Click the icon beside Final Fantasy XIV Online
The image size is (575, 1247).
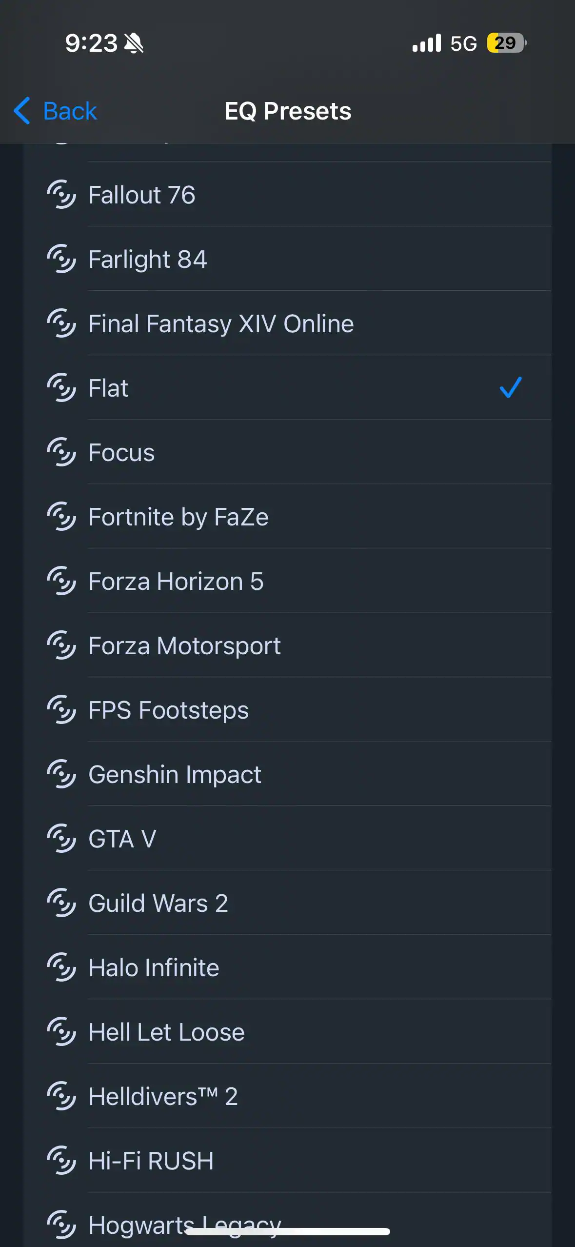coord(61,323)
